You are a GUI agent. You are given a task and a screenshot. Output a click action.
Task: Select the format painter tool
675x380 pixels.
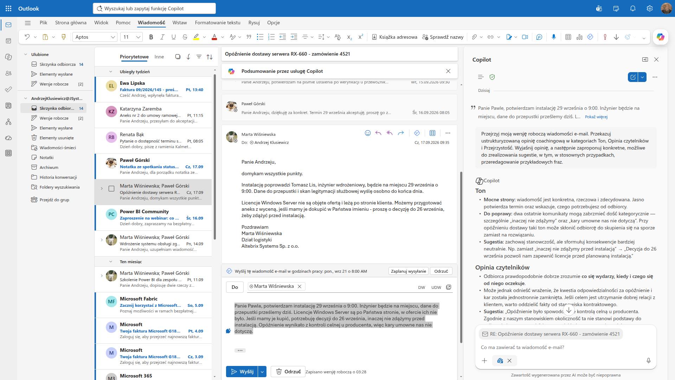point(64,37)
